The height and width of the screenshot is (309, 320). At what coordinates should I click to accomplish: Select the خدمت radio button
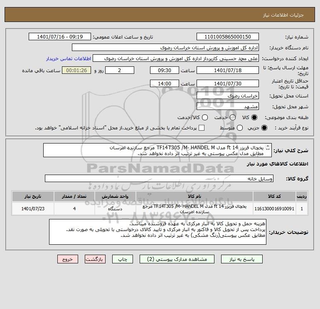click(x=233, y=117)
